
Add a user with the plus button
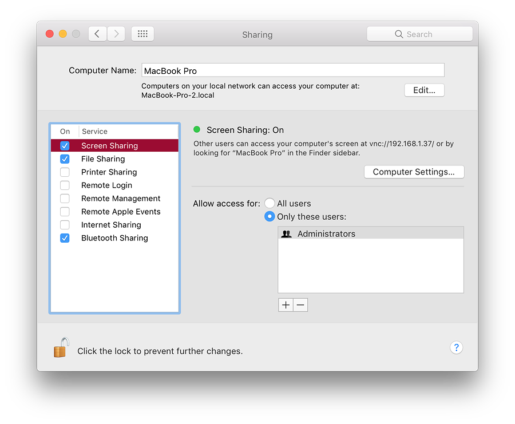click(286, 305)
